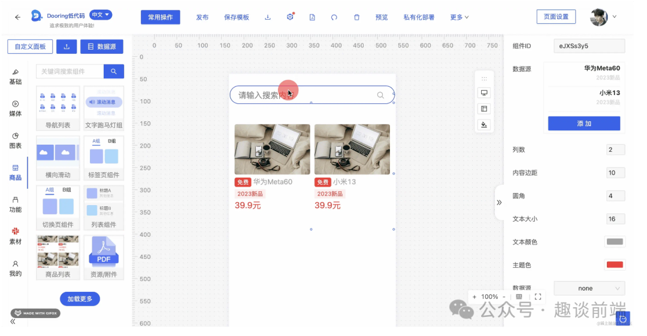Screen dimensions: 647x336
Task: Select the 商品列表 component
Action: pyautogui.click(x=58, y=258)
